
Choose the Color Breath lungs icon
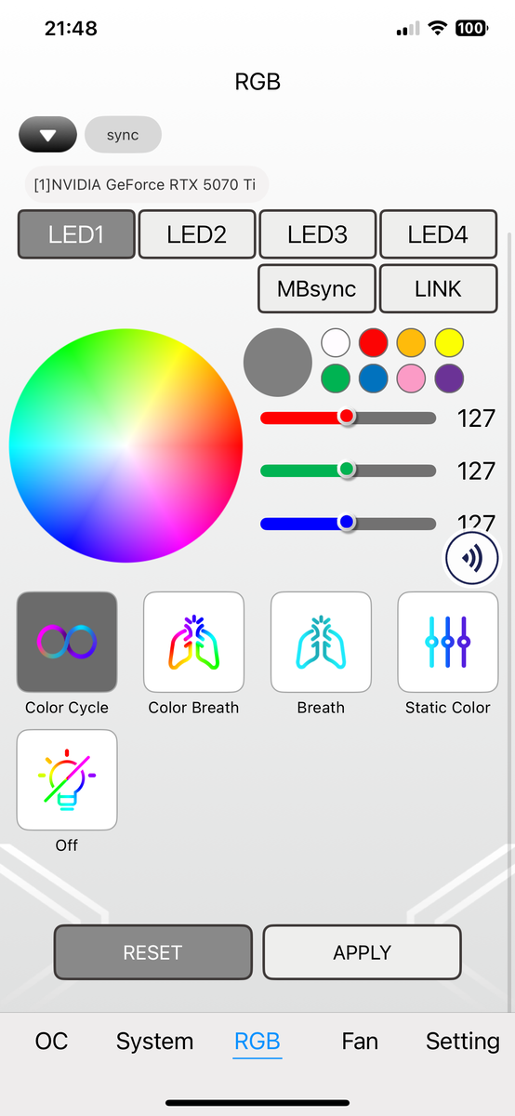point(193,643)
